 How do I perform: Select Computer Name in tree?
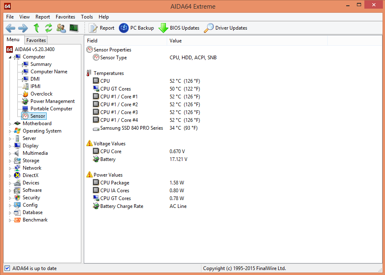49,72
